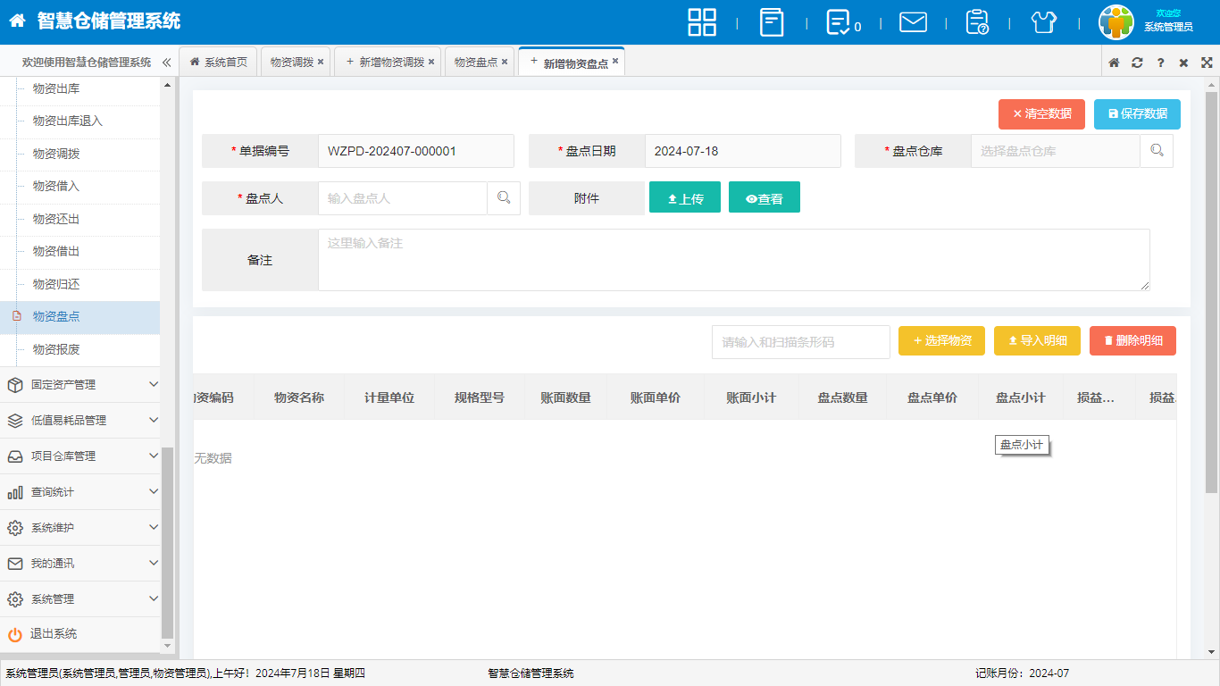Expand the 查询统计 menu section

click(x=80, y=492)
